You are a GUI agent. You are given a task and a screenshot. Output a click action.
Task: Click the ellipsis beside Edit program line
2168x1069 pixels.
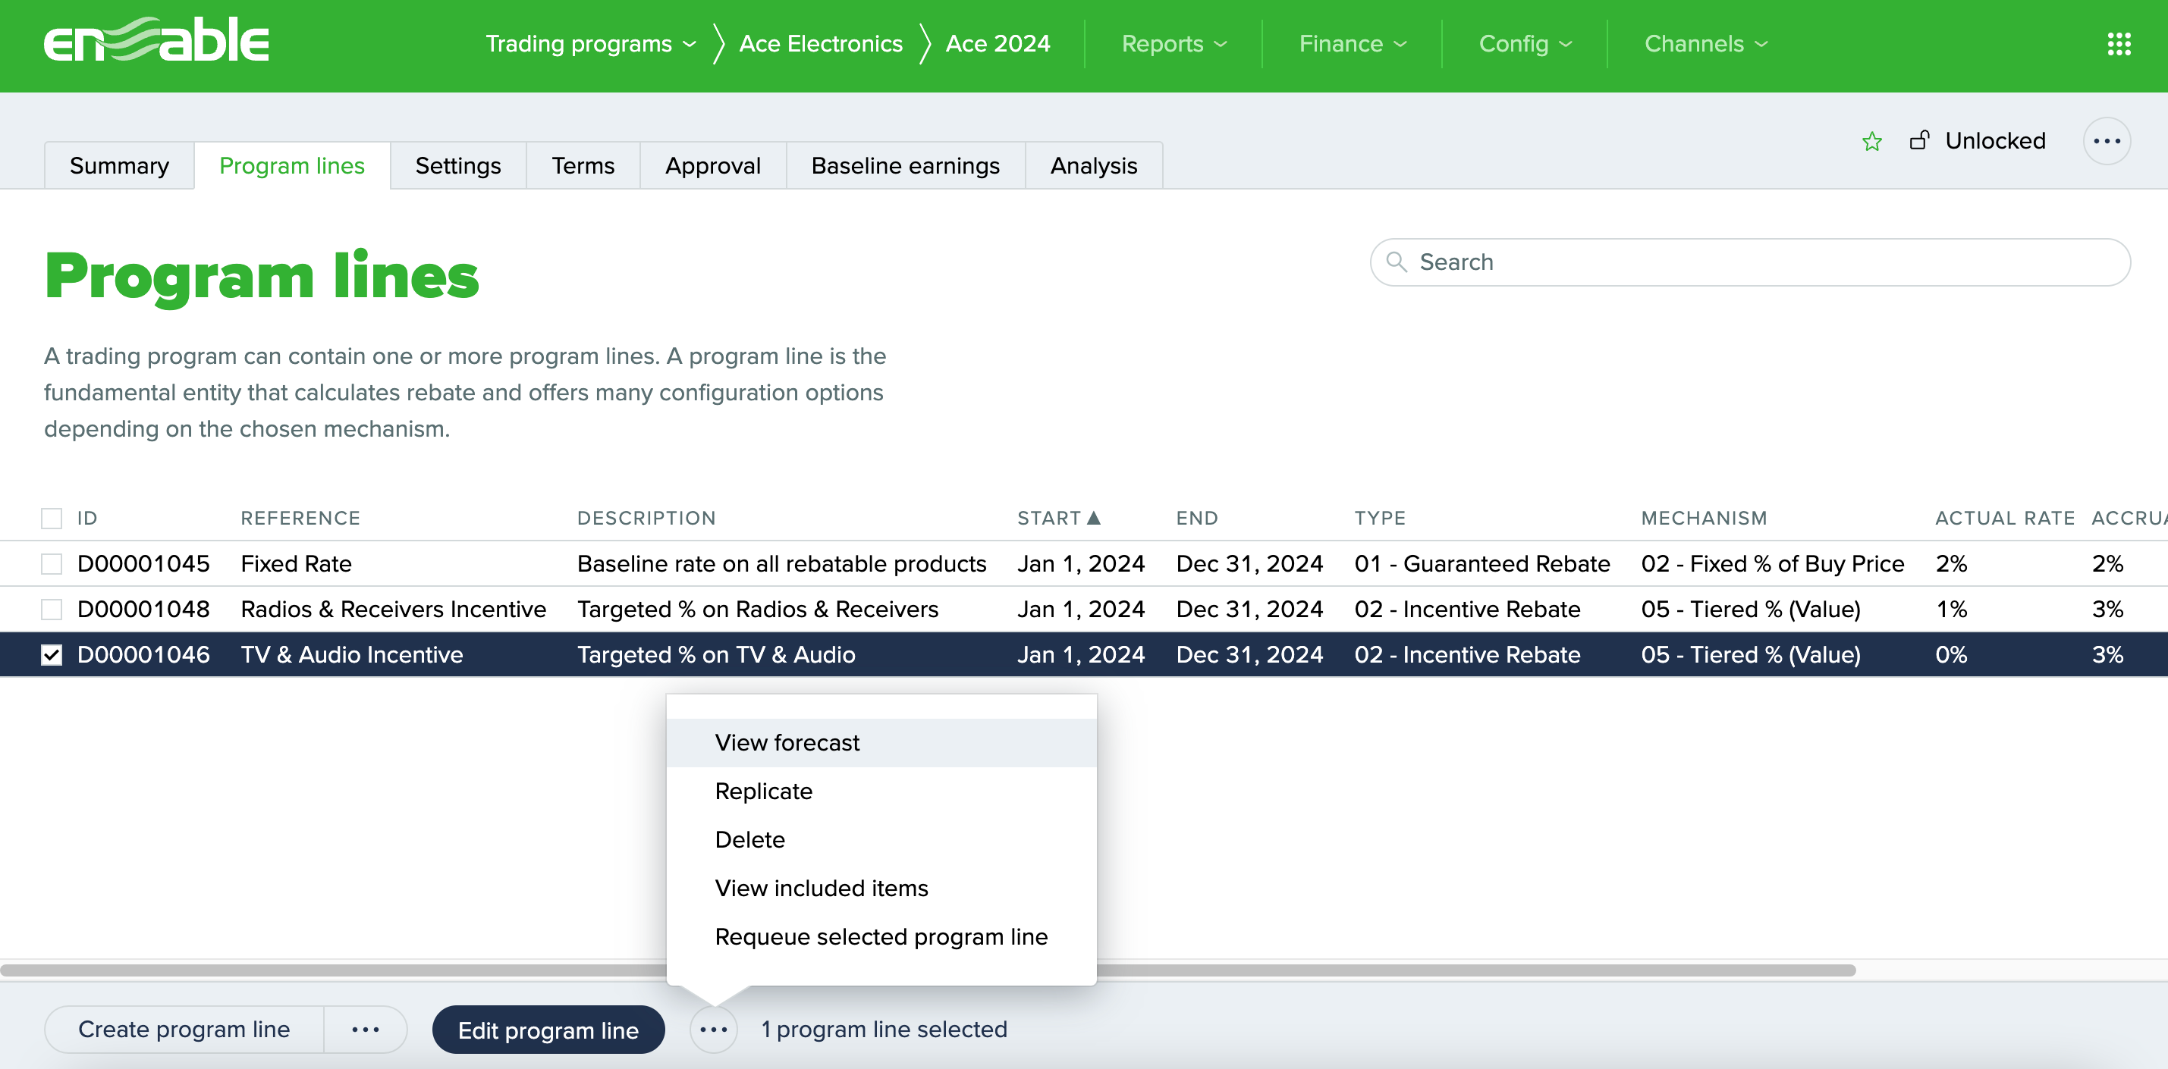click(x=714, y=1029)
